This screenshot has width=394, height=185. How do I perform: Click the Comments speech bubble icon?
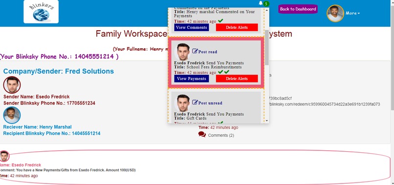202,135
